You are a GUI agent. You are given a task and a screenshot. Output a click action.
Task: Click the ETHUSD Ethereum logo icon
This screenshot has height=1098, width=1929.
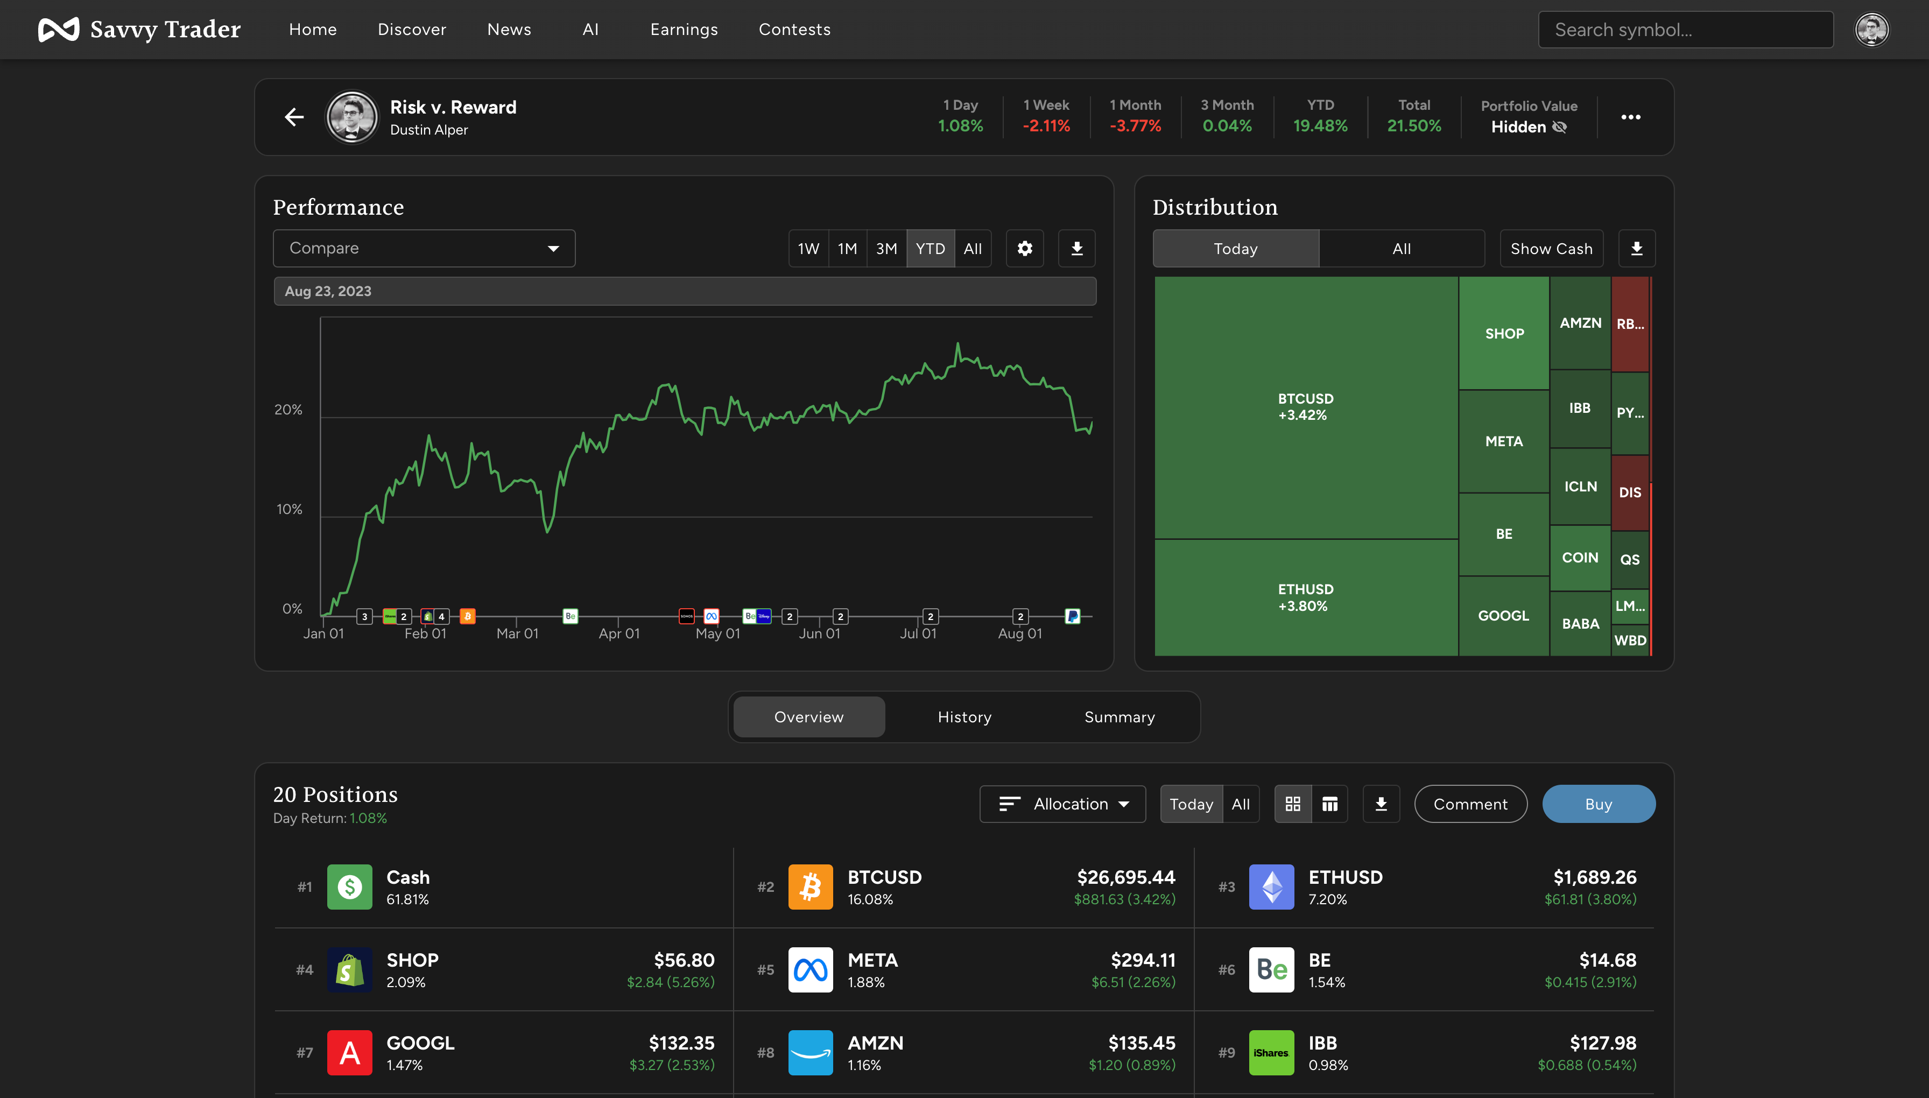pos(1271,887)
